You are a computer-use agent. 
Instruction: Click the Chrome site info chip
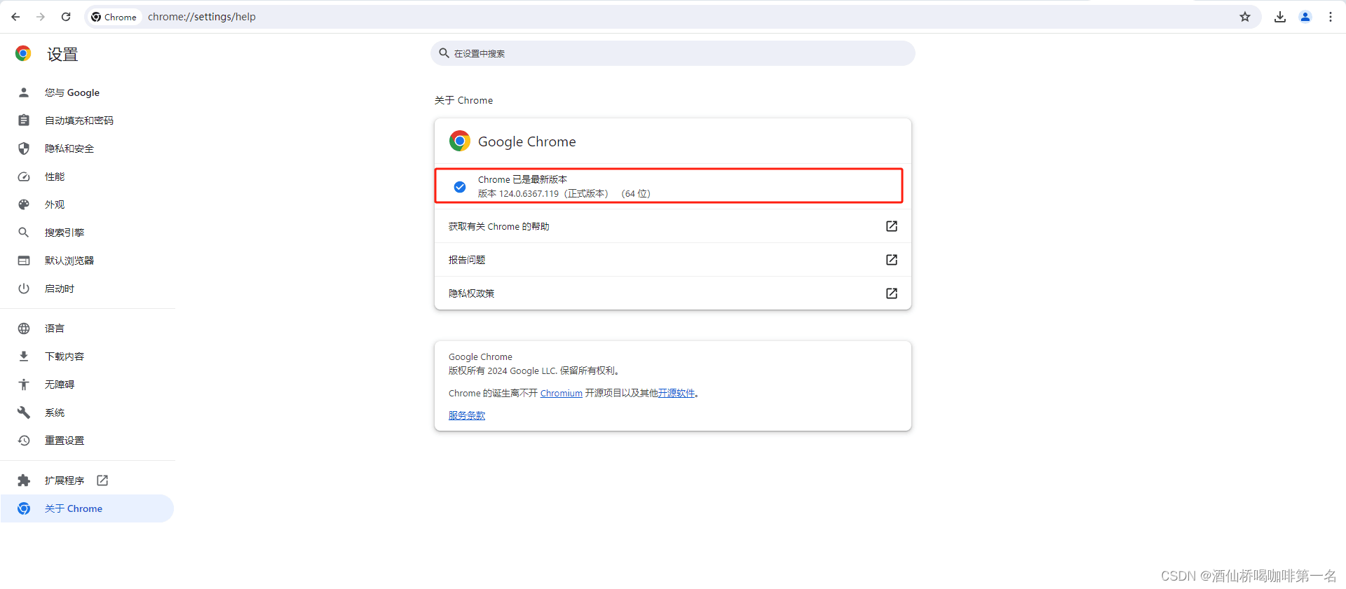coord(114,17)
